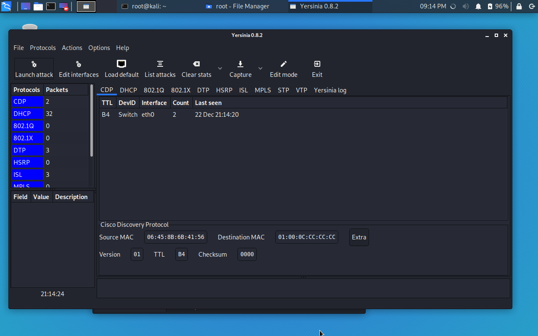Open the Help menu
538x336 pixels.
(122, 48)
